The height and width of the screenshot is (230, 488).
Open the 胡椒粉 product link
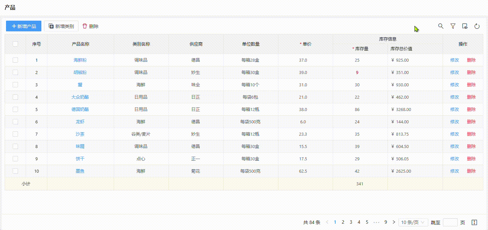pyautogui.click(x=80, y=72)
